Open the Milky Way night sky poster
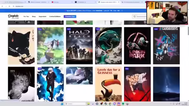The height and width of the screenshot is (106, 189). coord(166,84)
